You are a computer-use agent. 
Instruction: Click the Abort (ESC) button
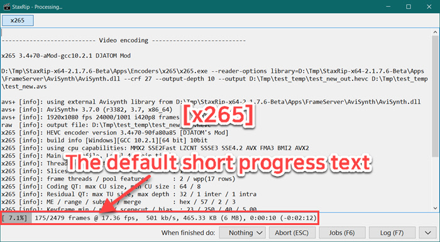292,233
